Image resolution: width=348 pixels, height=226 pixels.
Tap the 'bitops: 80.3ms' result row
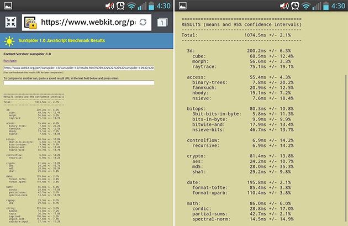240,109
